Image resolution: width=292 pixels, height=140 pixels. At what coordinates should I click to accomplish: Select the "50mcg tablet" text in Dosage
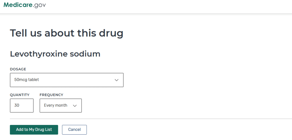point(27,80)
